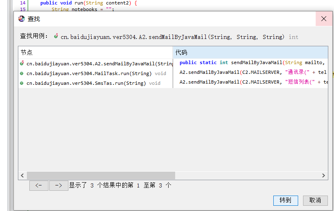Click the method icon beside the 查找用例 label
Screen dimensions: 334x211
56,36
